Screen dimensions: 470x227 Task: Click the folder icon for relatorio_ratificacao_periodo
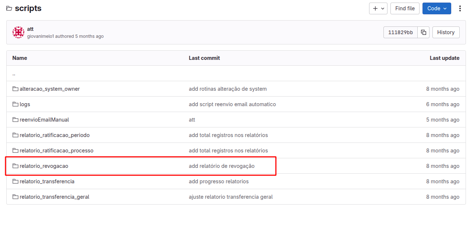click(15, 135)
